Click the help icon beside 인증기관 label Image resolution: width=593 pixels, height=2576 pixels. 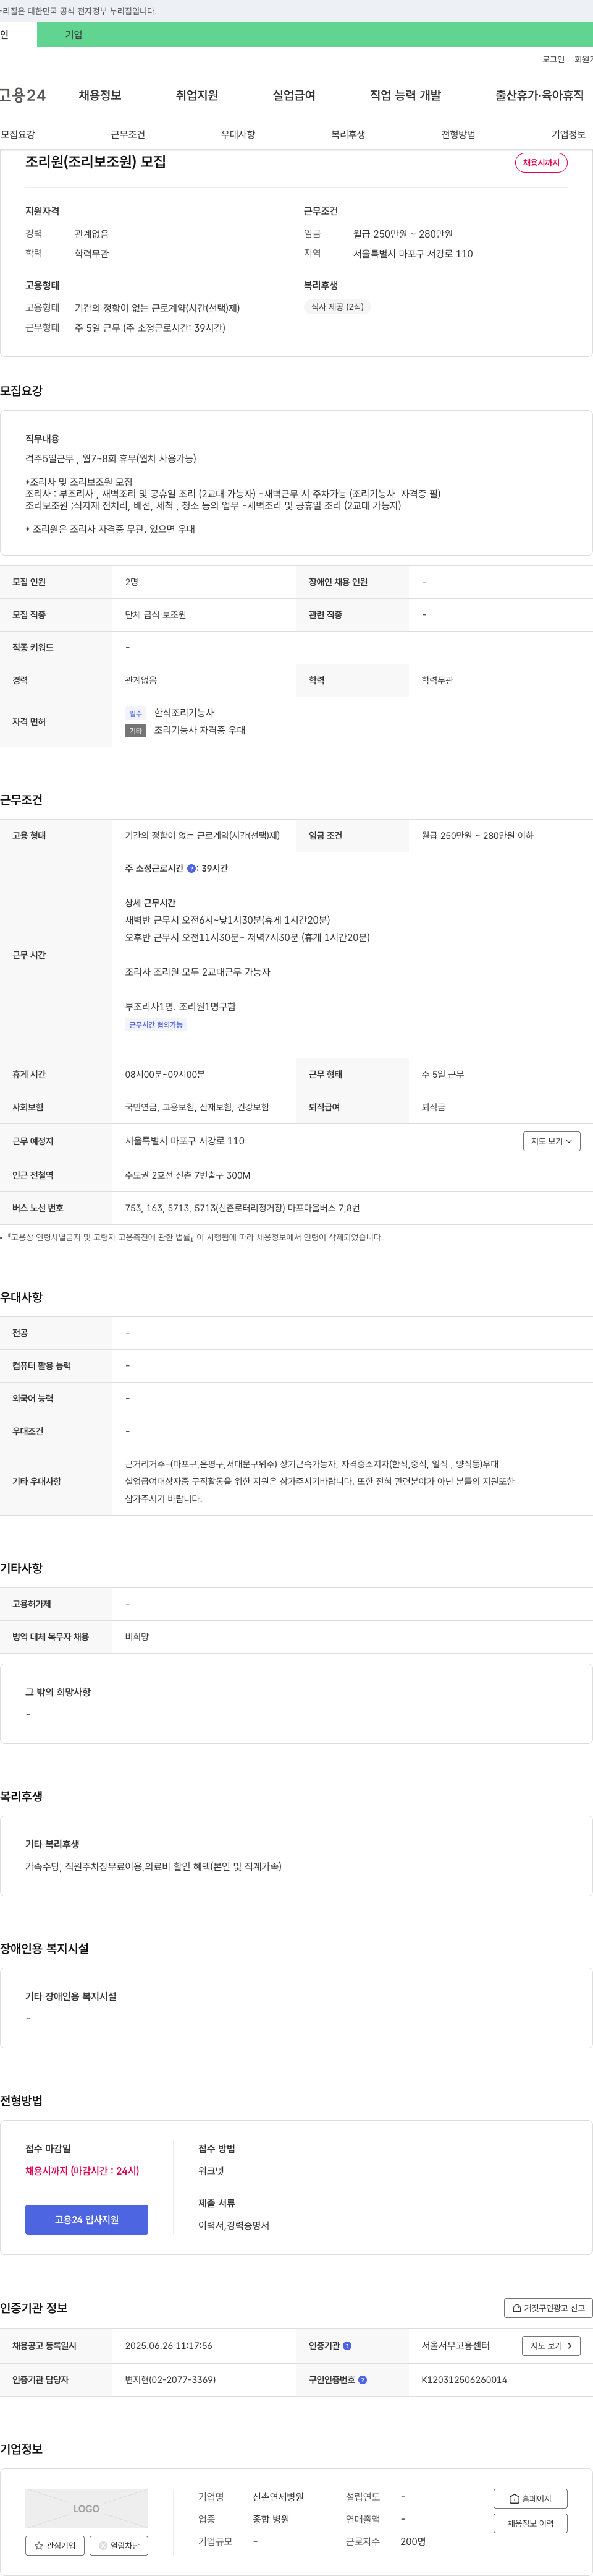347,2345
